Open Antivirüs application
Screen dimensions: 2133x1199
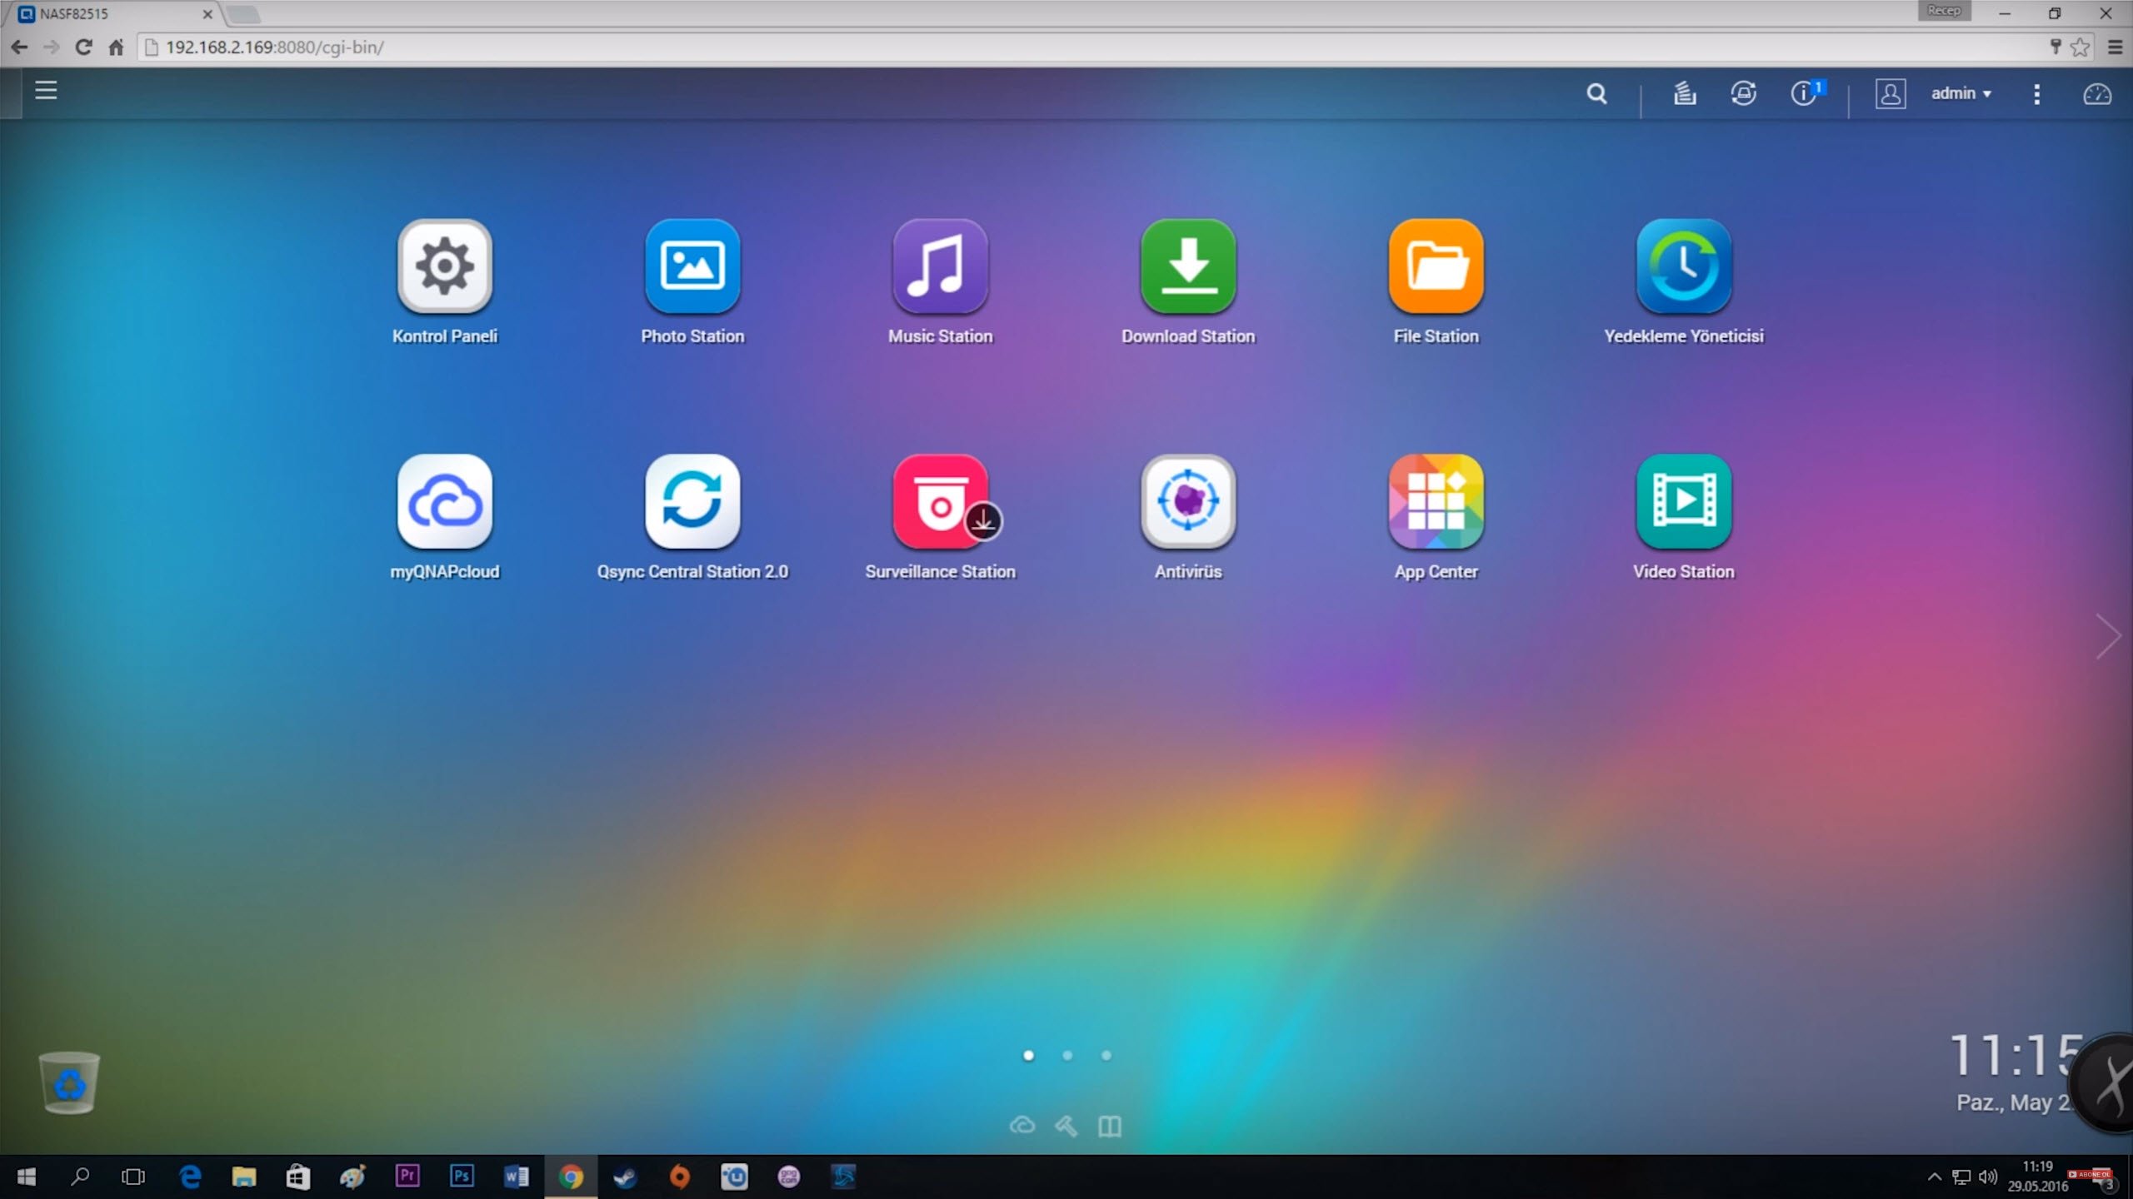pyautogui.click(x=1187, y=501)
